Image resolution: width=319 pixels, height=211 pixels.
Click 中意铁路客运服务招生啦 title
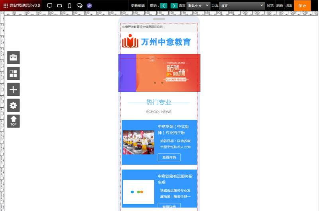click(x=175, y=179)
